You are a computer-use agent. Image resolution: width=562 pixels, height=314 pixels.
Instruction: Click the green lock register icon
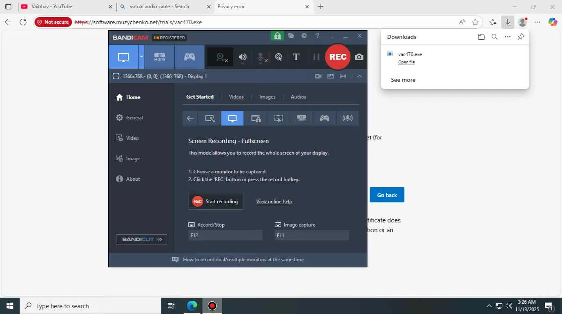pyautogui.click(x=277, y=36)
